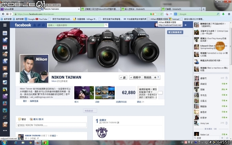Image resolution: width=232 pixels, height=145 pixels.
Task: Click the 發訊息 message button
Action: pyautogui.click(x=148, y=77)
